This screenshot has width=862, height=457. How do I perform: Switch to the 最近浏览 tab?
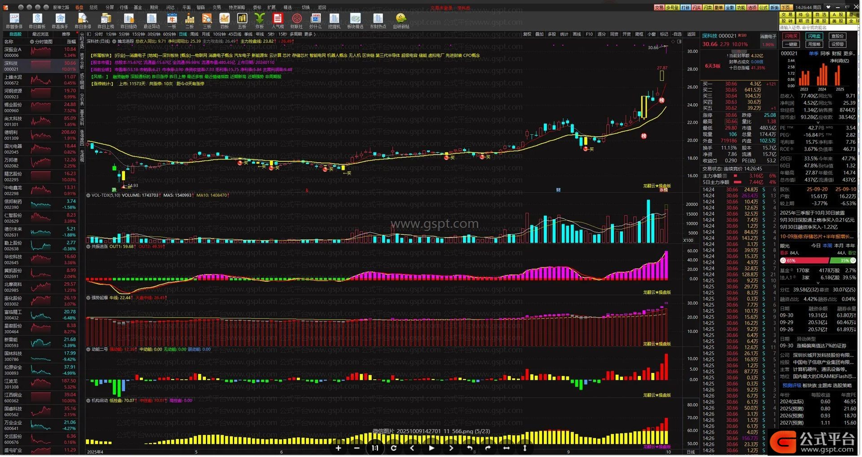click(40, 34)
